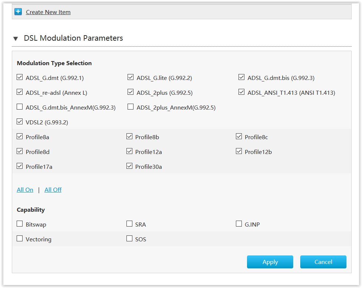Check the ADSL_2plus_AnnexM(G.992.5) option

(x=131, y=107)
